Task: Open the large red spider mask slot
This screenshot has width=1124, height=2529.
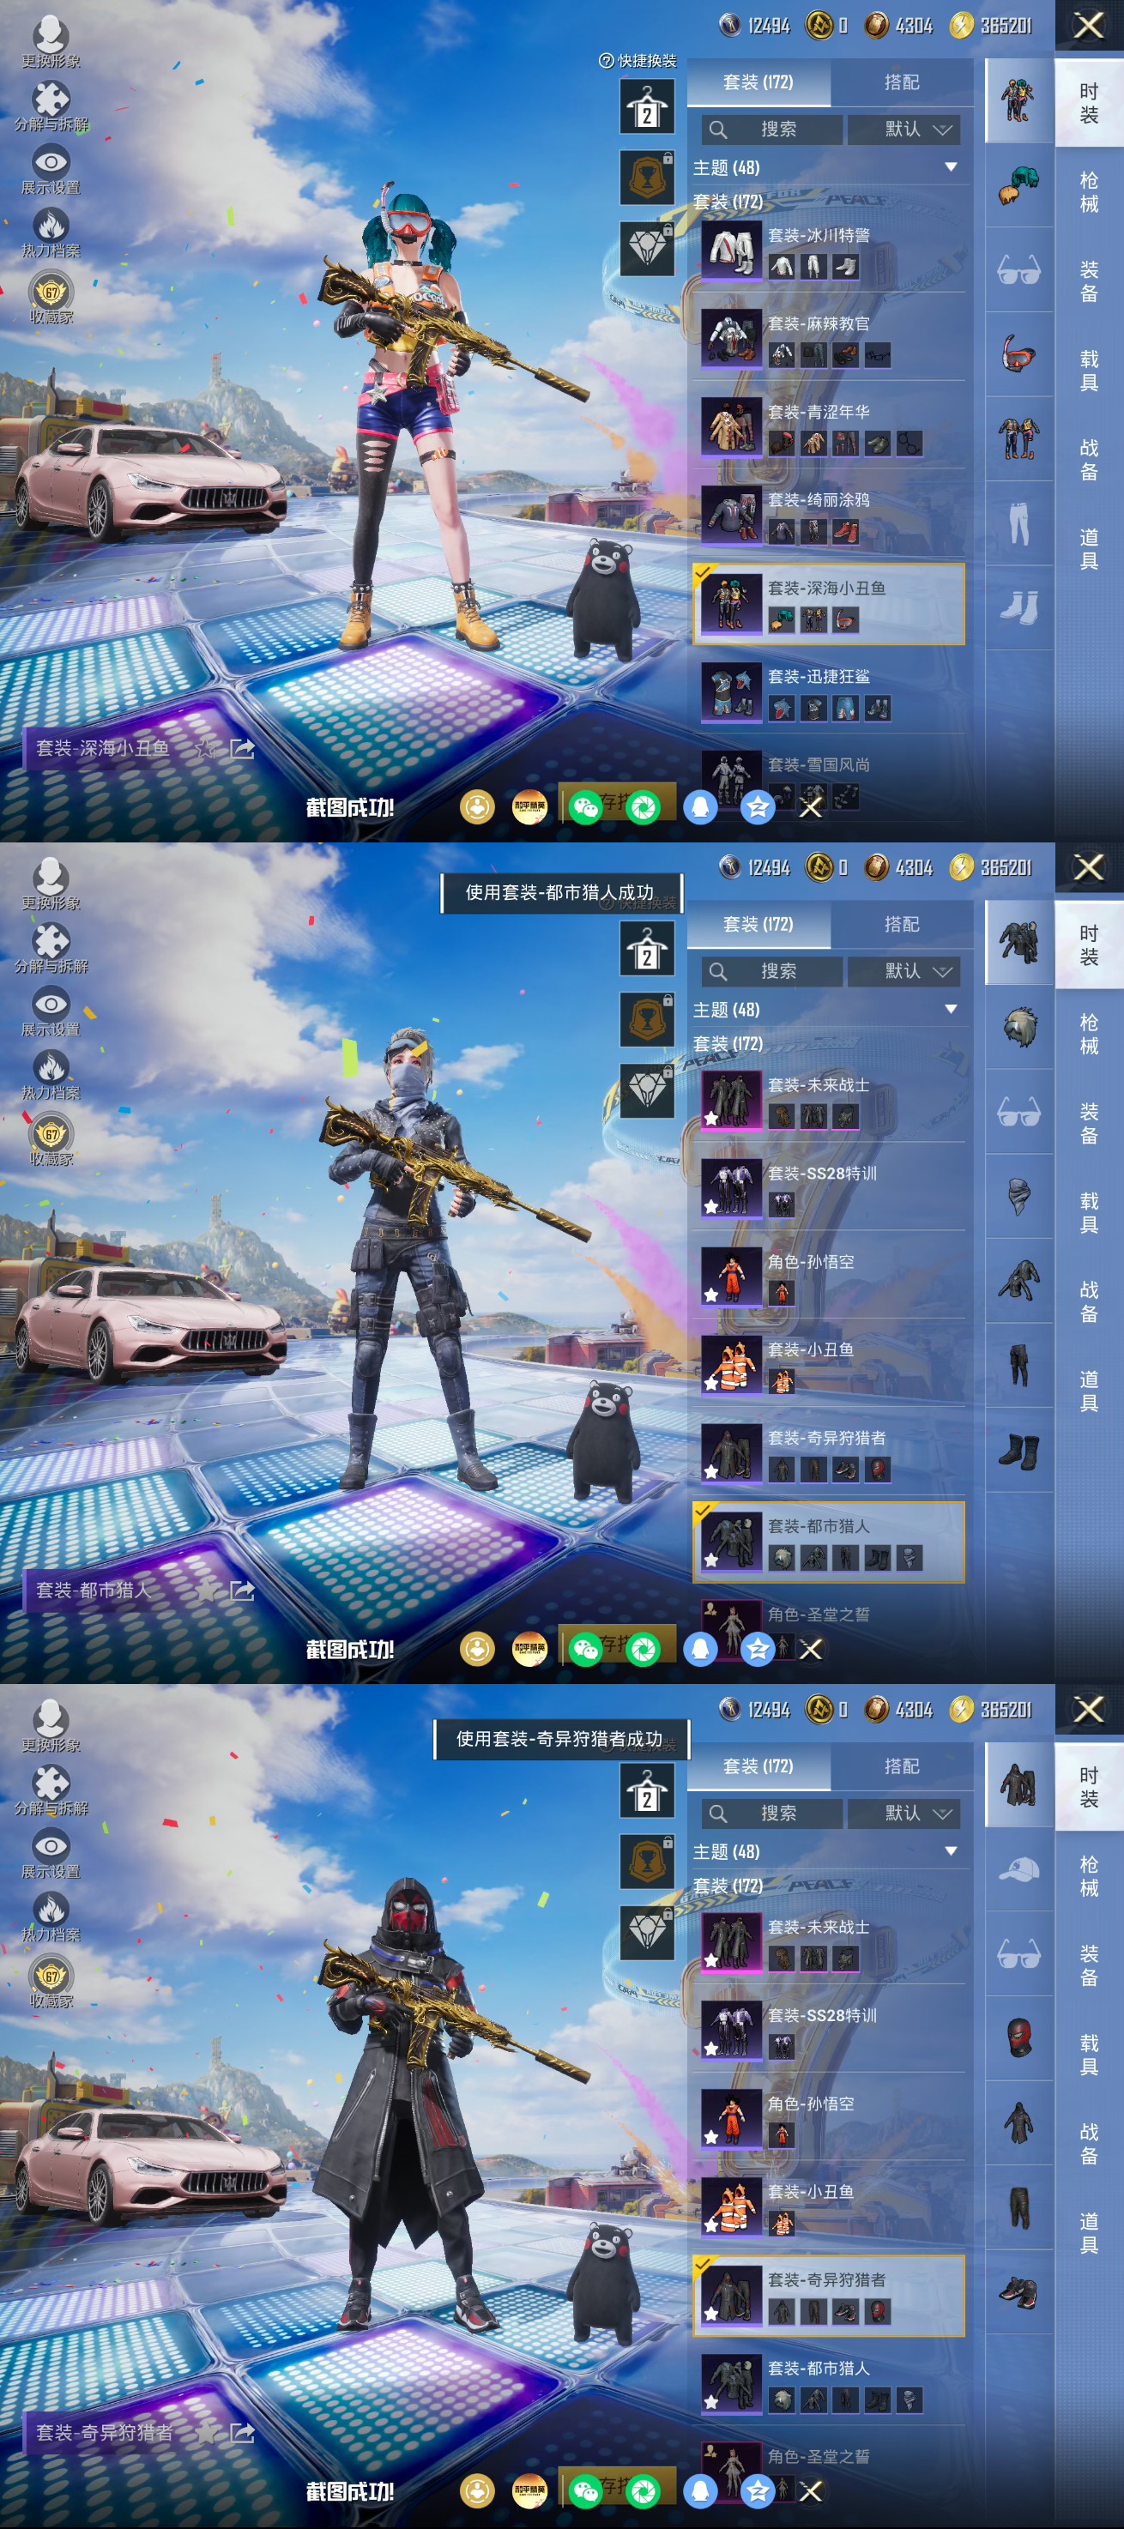Action: pos(1019,2038)
